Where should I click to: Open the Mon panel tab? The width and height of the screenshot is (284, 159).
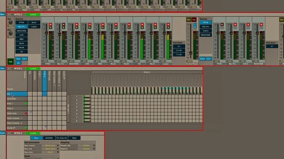click(x=3, y=15)
